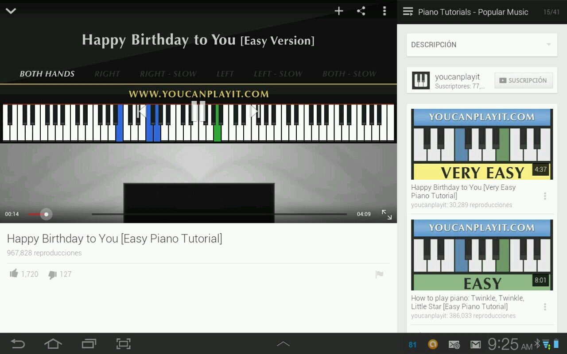567x354 pixels.
Task: Click the 04:09 duration label
Action: (x=364, y=214)
